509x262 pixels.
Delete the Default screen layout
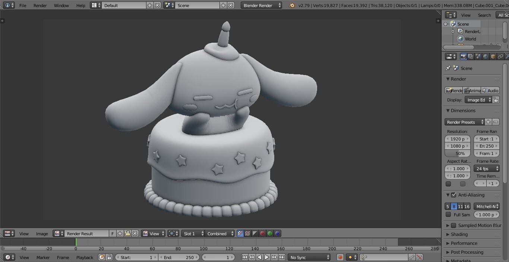coord(157,5)
